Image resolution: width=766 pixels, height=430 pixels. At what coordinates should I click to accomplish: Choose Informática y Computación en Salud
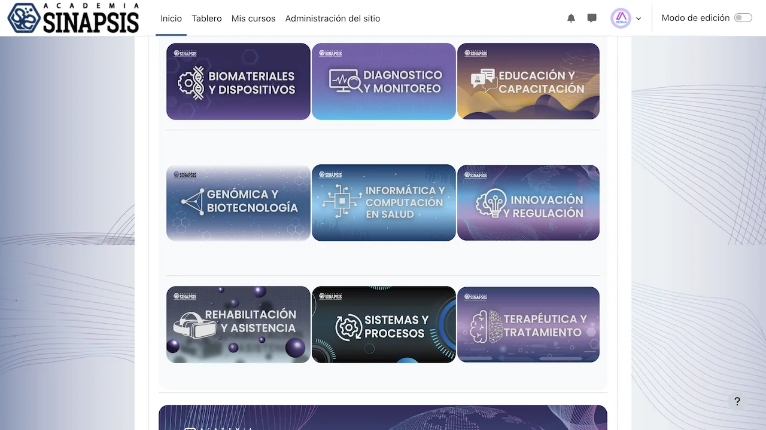384,202
